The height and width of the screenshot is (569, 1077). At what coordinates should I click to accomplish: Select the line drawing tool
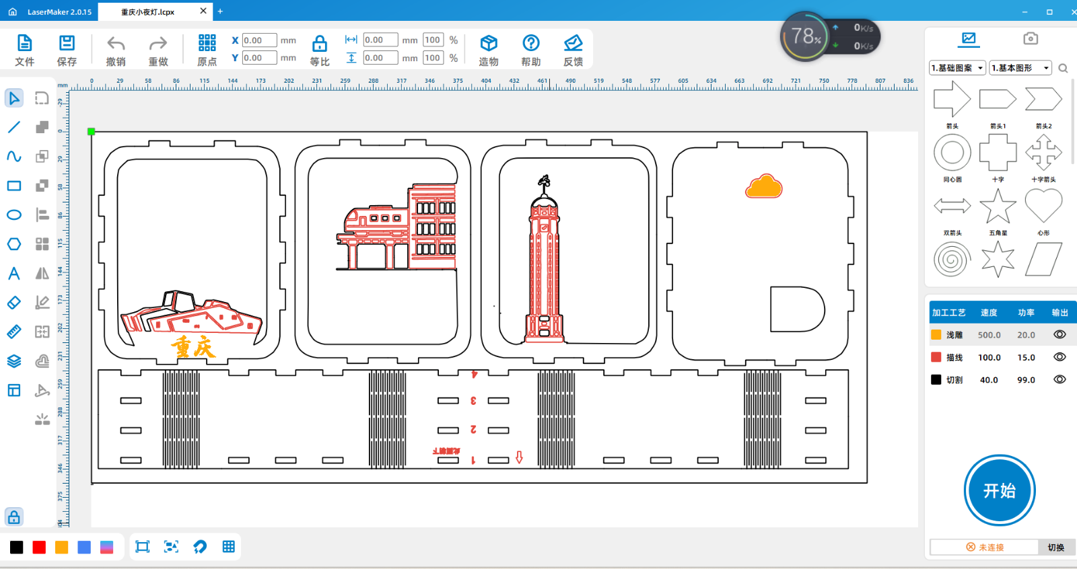14,127
